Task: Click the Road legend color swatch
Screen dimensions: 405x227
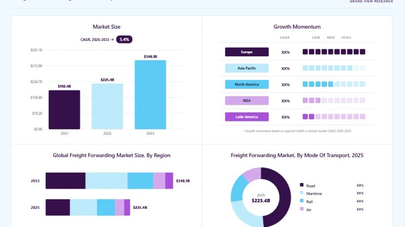Action: pos(301,185)
